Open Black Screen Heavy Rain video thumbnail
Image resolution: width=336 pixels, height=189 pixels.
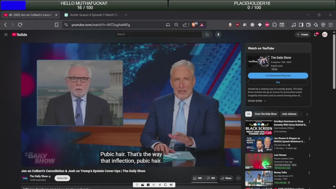259,128
